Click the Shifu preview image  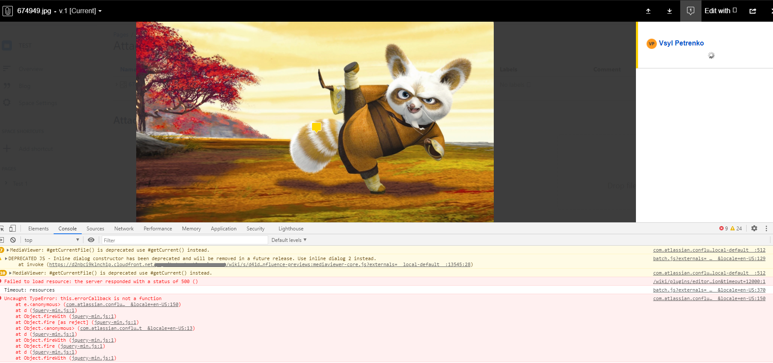pyautogui.click(x=315, y=122)
